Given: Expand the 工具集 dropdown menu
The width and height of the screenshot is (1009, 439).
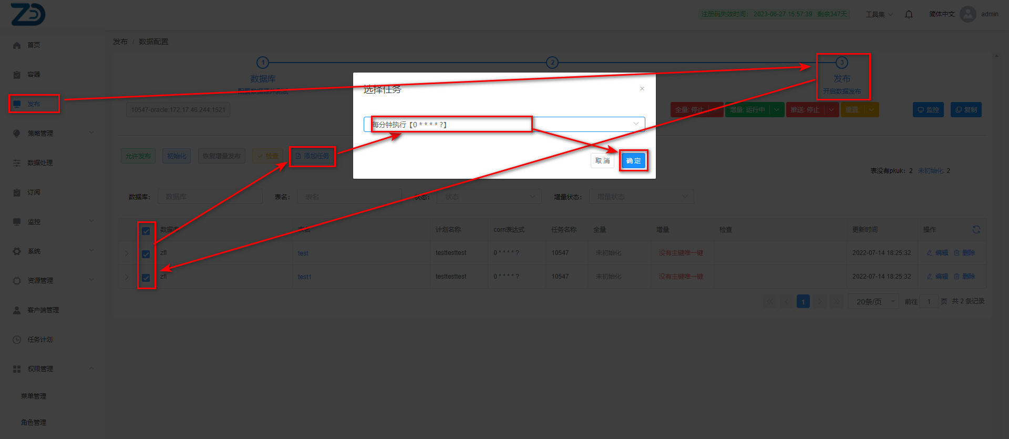Looking at the screenshot, I should (879, 14).
